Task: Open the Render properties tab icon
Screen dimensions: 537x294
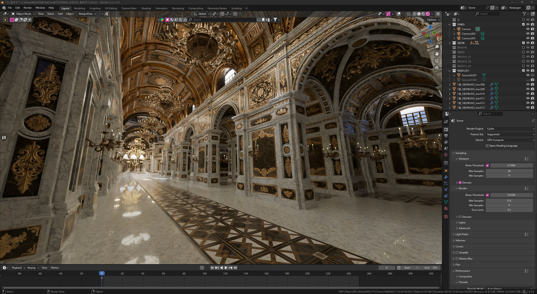Action: pyautogui.click(x=446, y=129)
